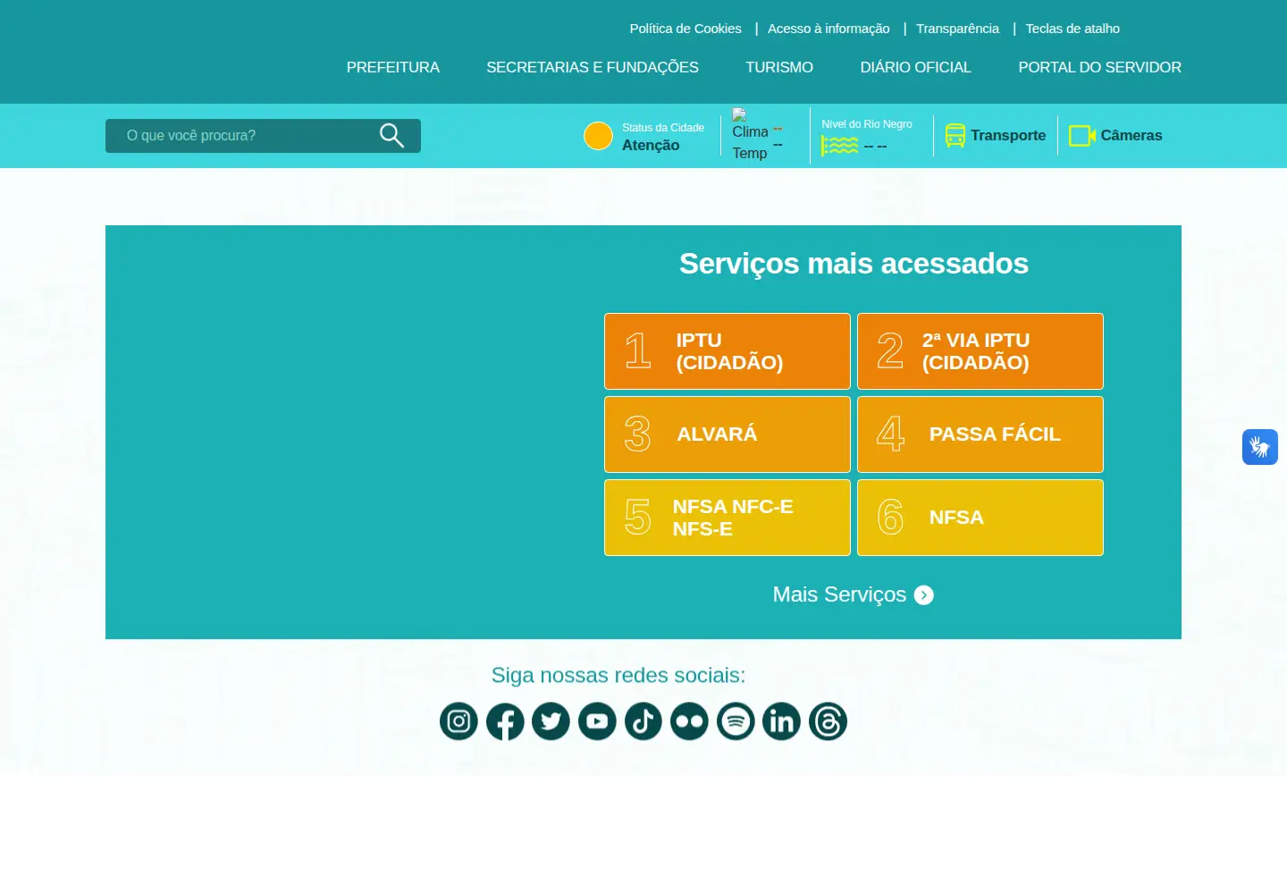This screenshot has width=1287, height=894.
Task: Open SECRETARIAS E FUNDAÇÕES menu
Action: [x=593, y=67]
